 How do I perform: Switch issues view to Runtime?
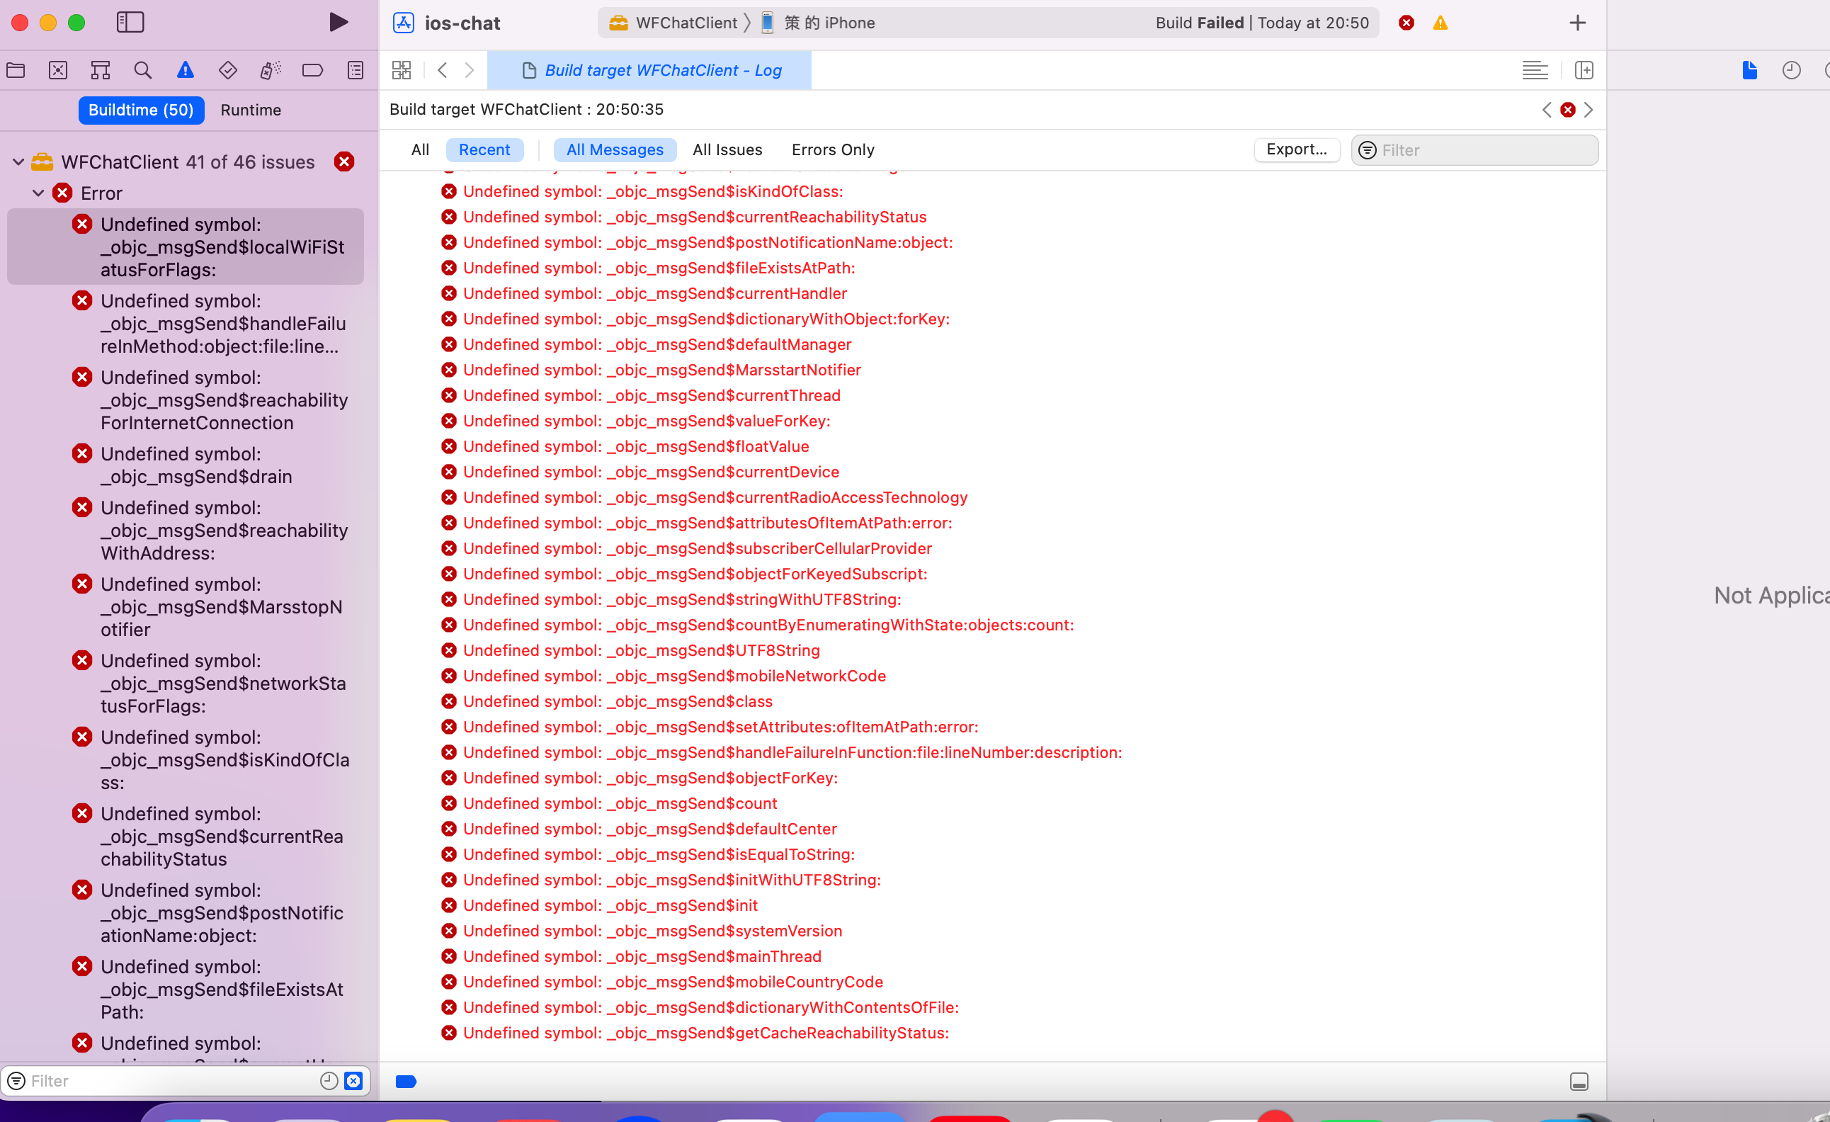(x=250, y=110)
